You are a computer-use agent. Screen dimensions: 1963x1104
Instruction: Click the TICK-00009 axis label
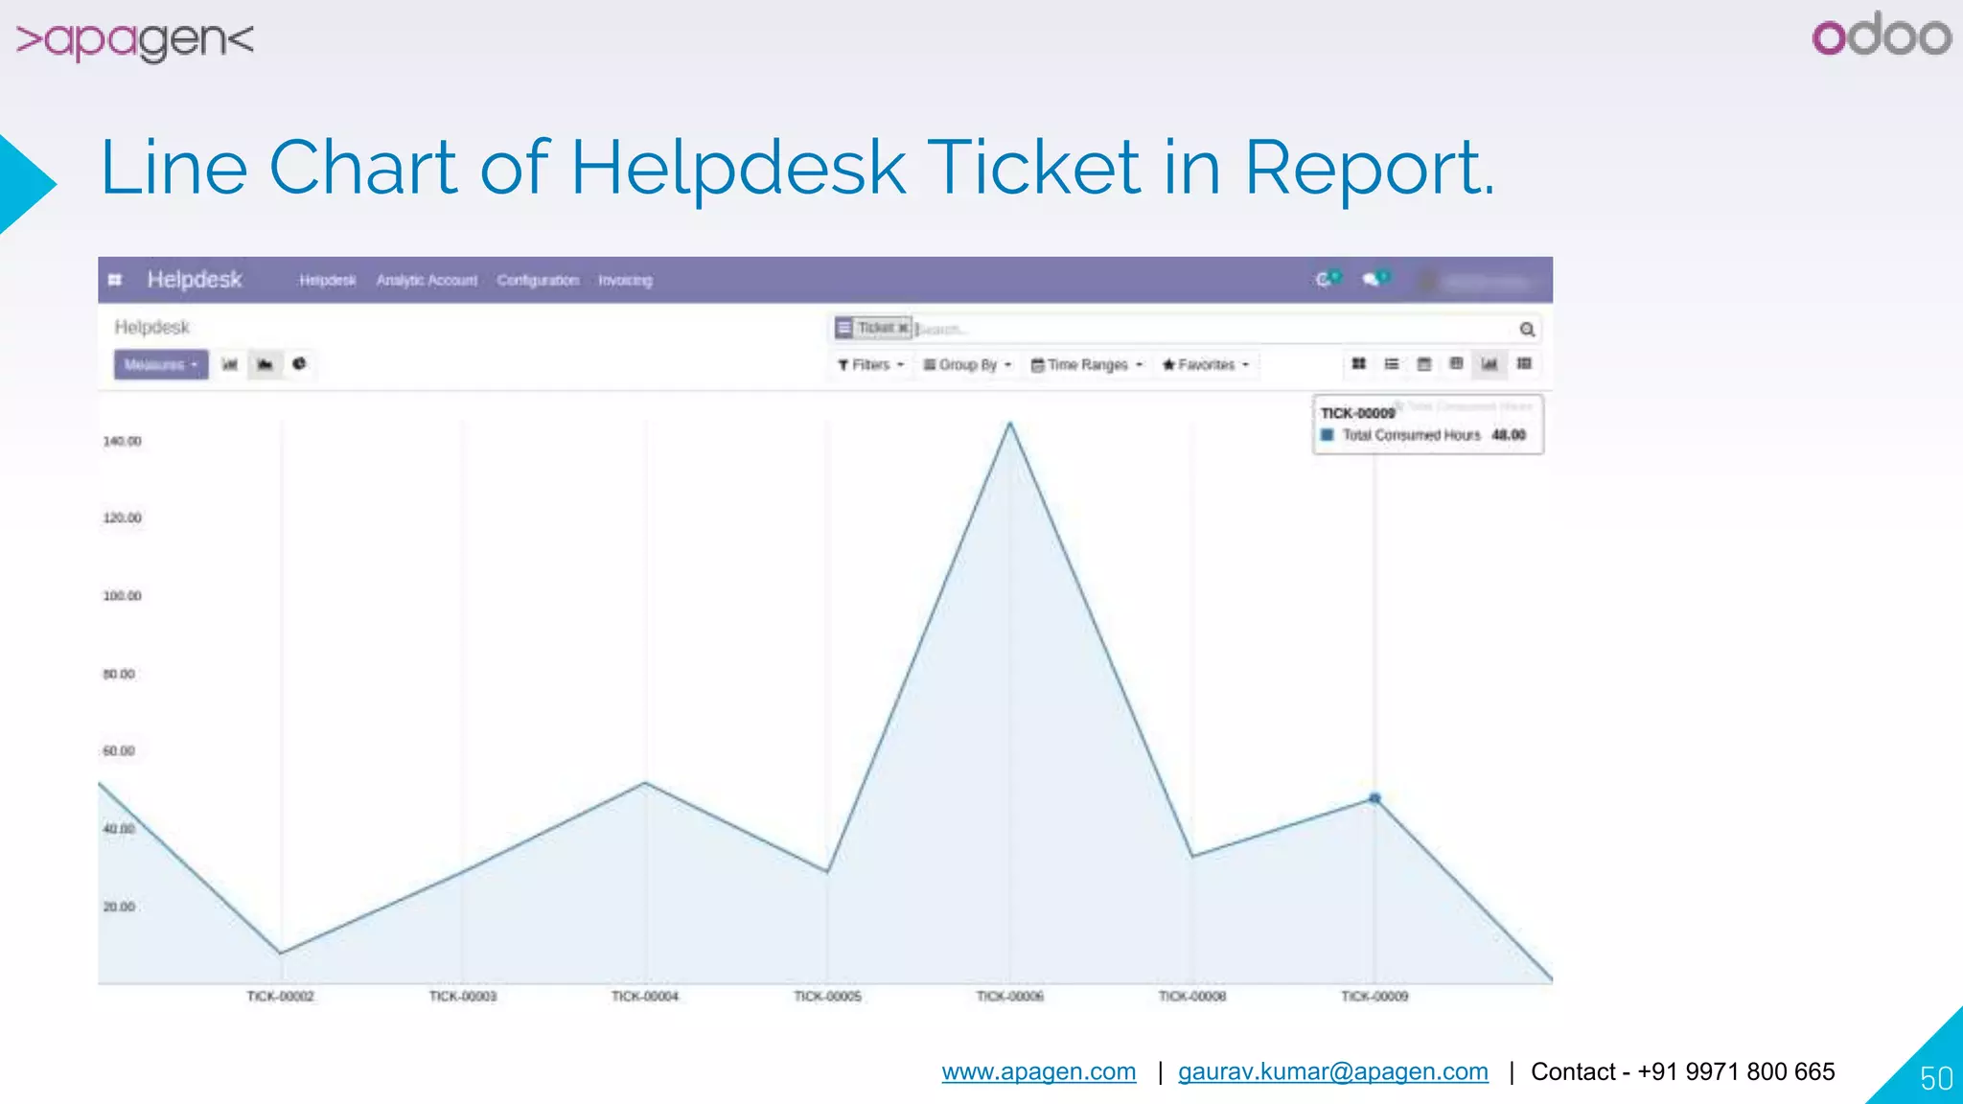[1374, 997]
